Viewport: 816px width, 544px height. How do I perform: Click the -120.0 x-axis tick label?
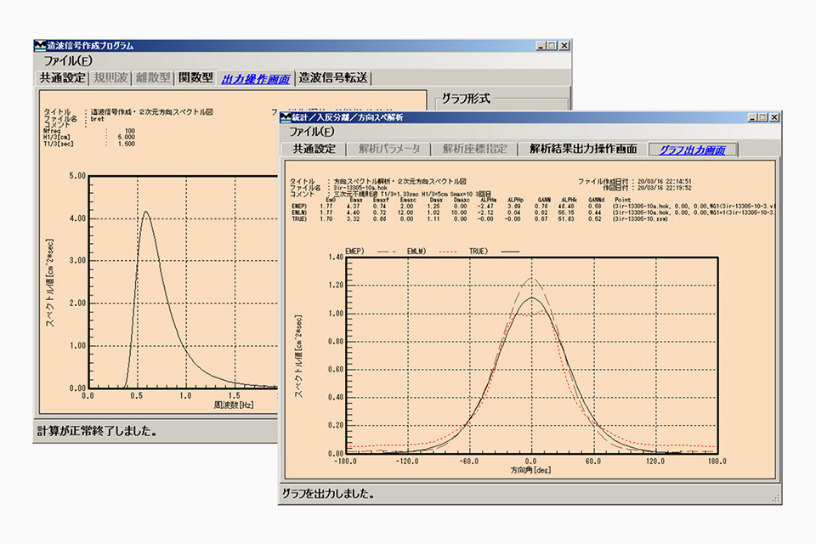tap(407, 462)
